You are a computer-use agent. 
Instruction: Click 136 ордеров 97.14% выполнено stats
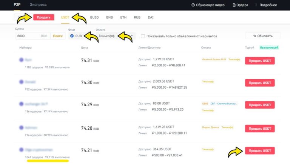(x=46, y=111)
